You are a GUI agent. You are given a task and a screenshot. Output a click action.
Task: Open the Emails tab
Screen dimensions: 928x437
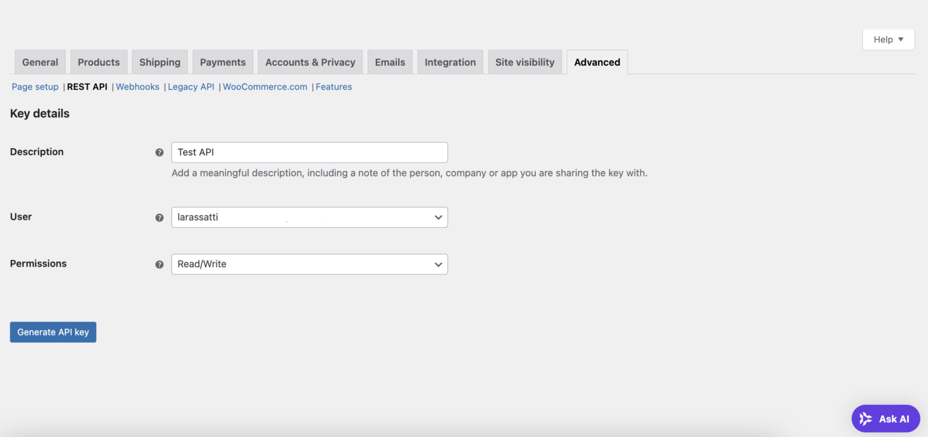[x=390, y=62]
